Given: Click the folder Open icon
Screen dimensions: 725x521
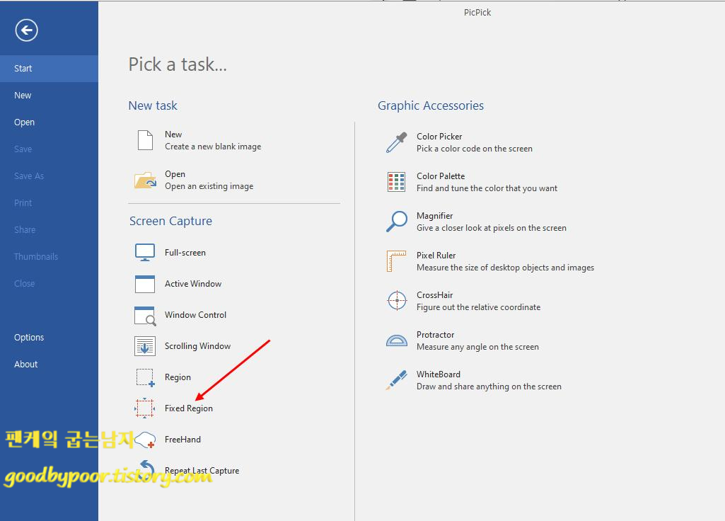Looking at the screenshot, I should coord(145,180).
